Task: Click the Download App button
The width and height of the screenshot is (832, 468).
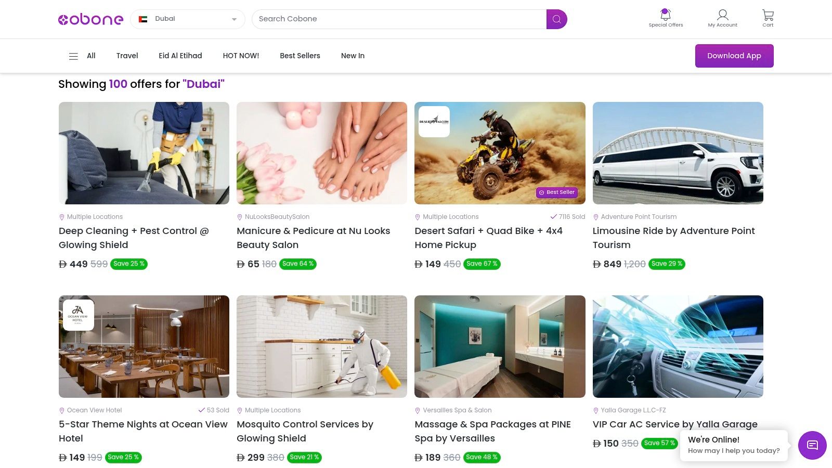Action: 734,56
